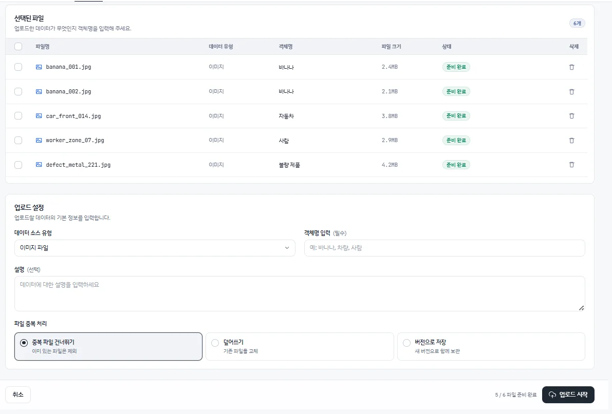This screenshot has height=414, width=612.
Task: Click the 삭제 column header
Action: 574,46
